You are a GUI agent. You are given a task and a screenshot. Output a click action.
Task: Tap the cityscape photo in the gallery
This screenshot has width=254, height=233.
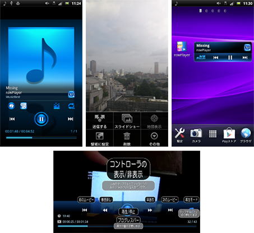point(127,56)
